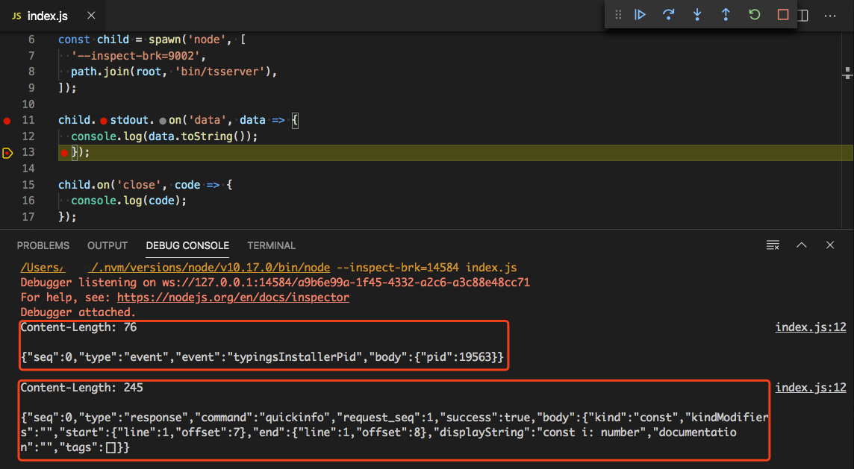Click the Step Into debug icon

pyautogui.click(x=697, y=14)
